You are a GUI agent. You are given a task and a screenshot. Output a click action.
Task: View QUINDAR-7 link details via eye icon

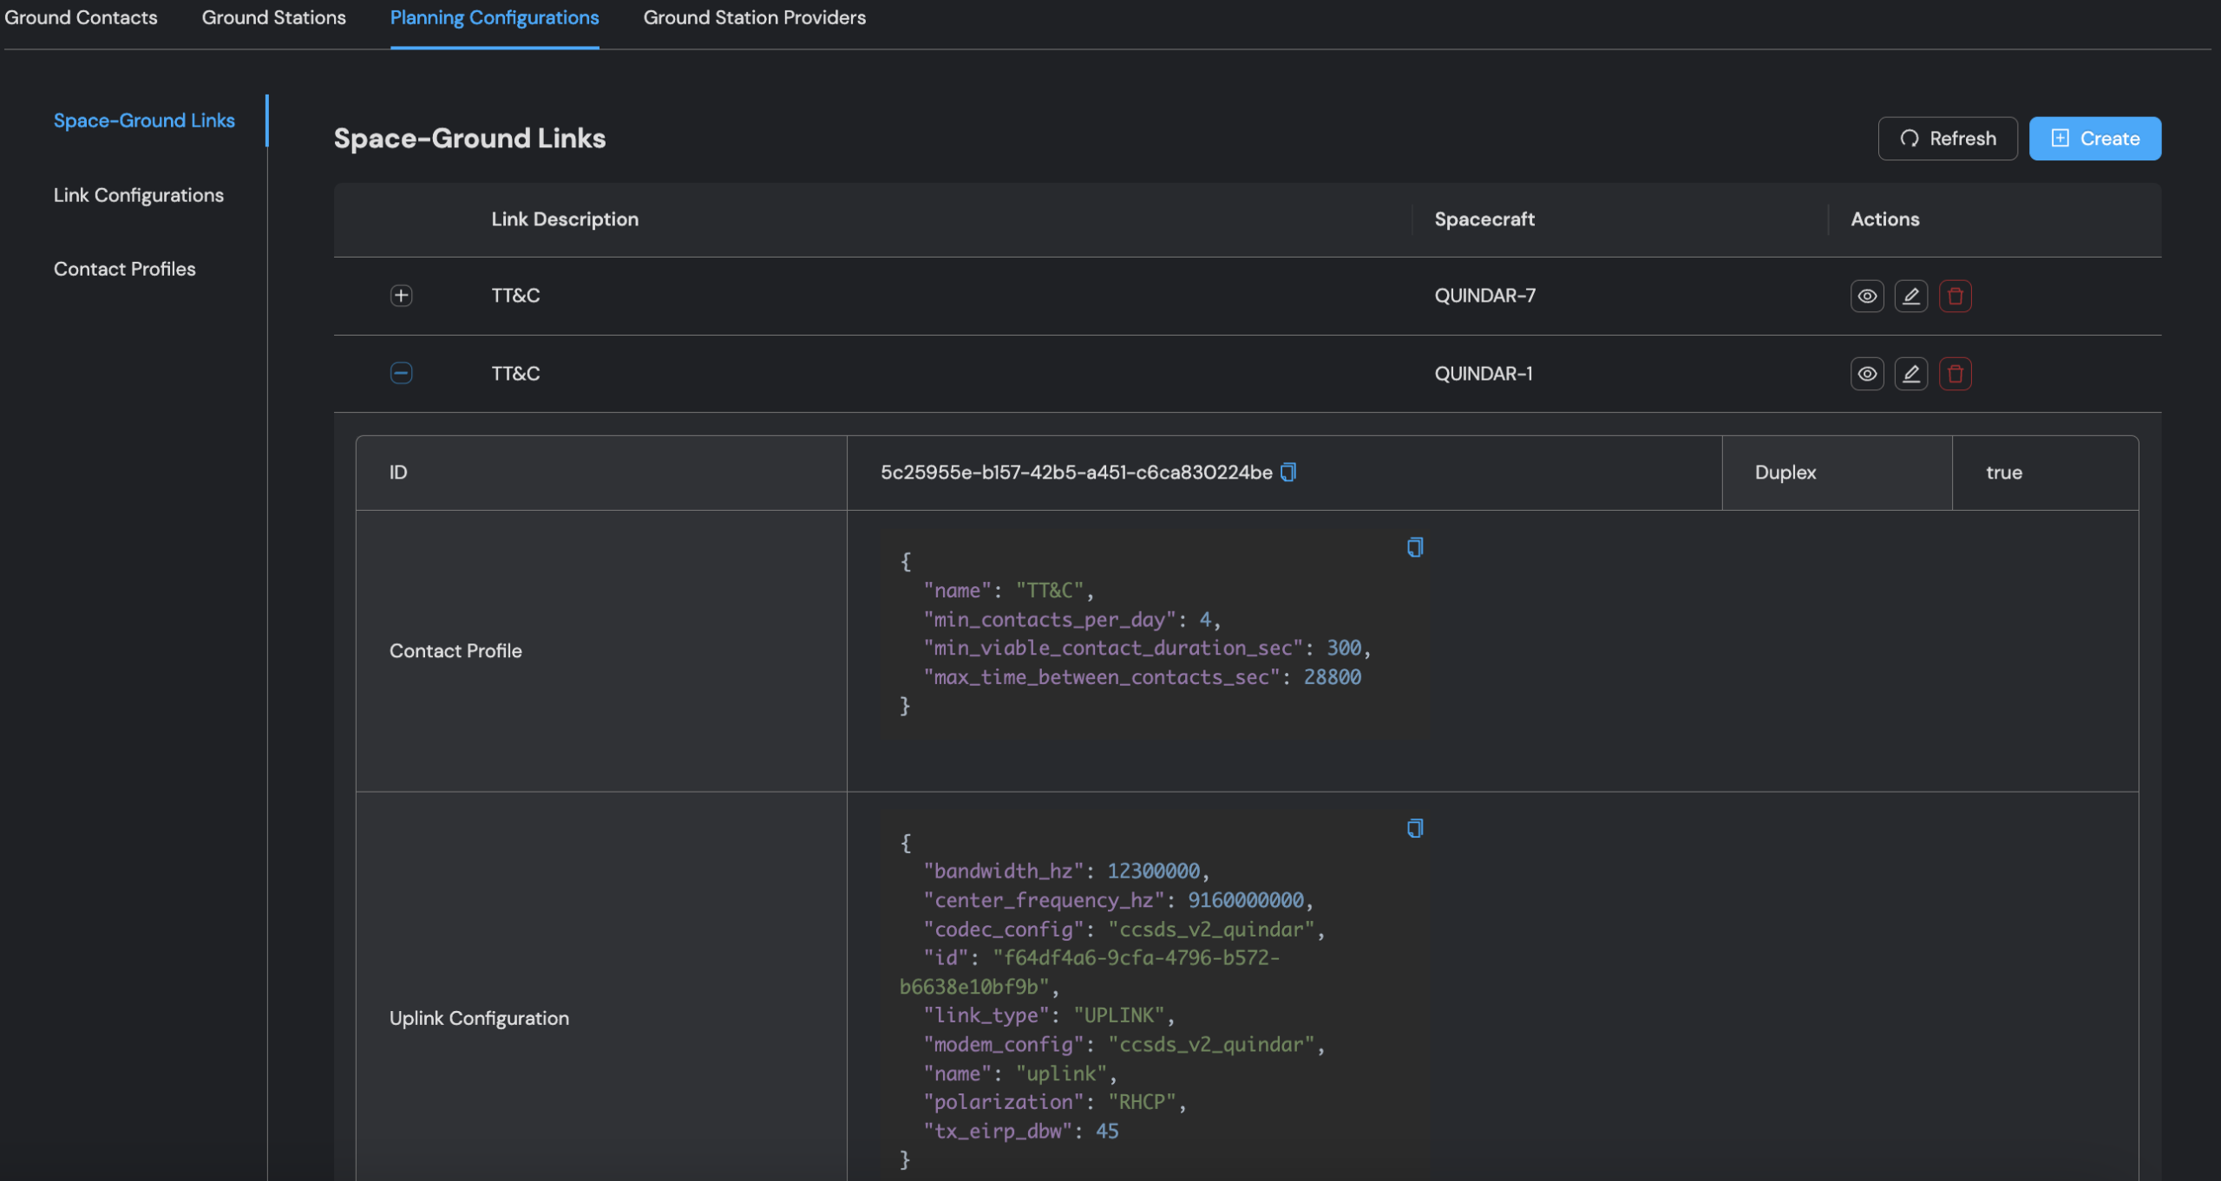pyautogui.click(x=1867, y=296)
